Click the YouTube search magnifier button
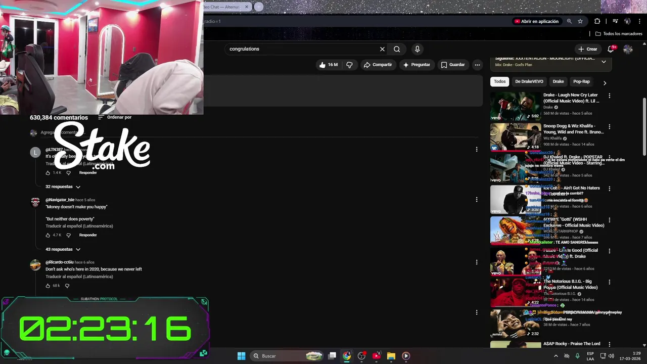 click(397, 49)
